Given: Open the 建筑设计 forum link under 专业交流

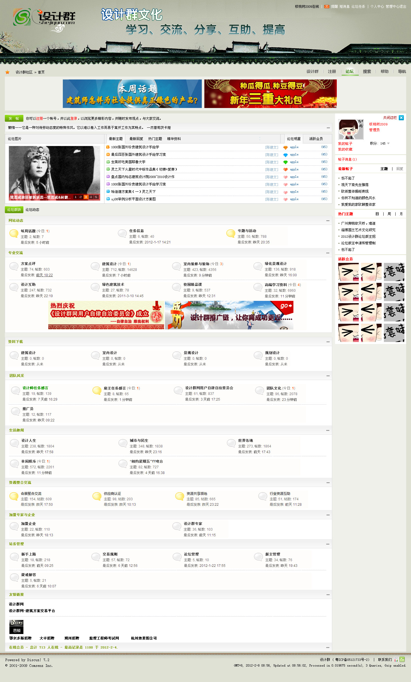Looking at the screenshot, I should coord(109,264).
